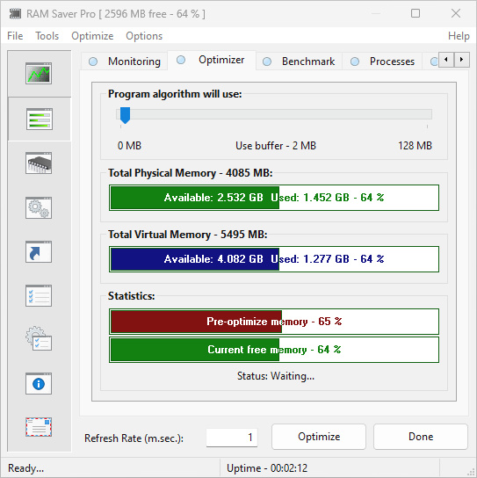Open the checklist sidebar icon

[39, 296]
